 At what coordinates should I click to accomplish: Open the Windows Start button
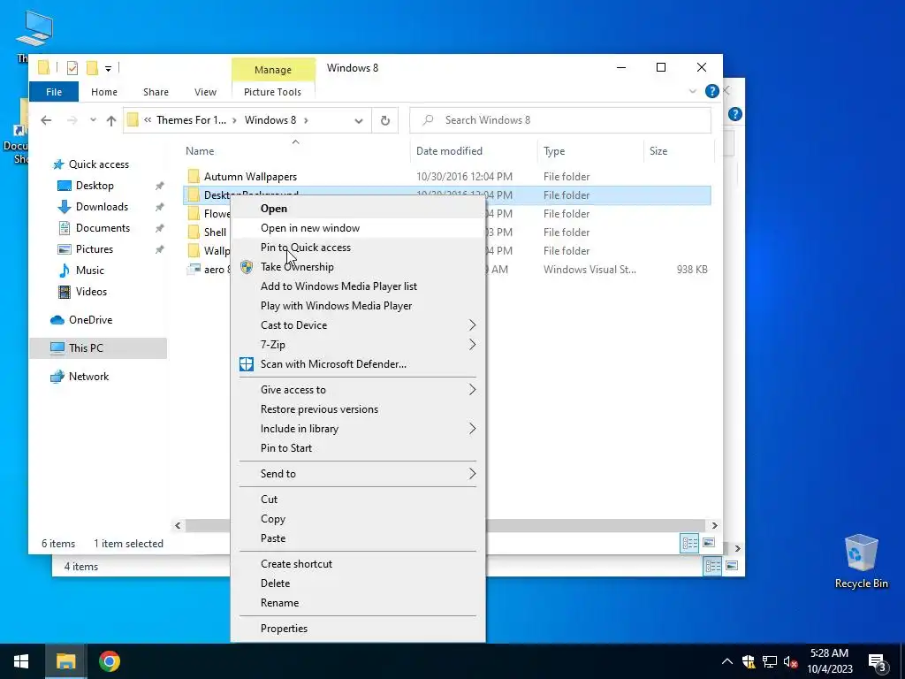point(21,661)
